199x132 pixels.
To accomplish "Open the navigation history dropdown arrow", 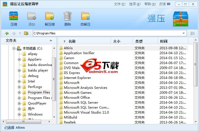I will point(20,33).
